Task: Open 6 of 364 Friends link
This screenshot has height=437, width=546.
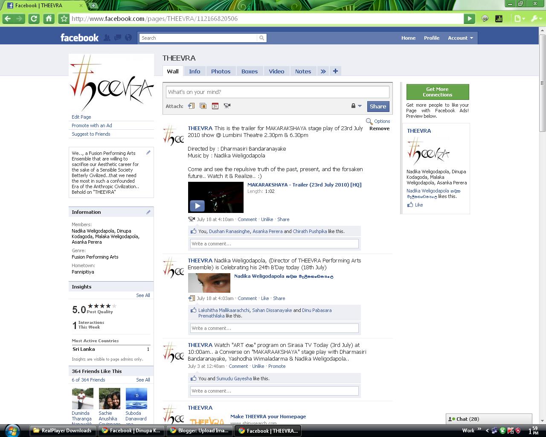Action: pyautogui.click(x=88, y=380)
